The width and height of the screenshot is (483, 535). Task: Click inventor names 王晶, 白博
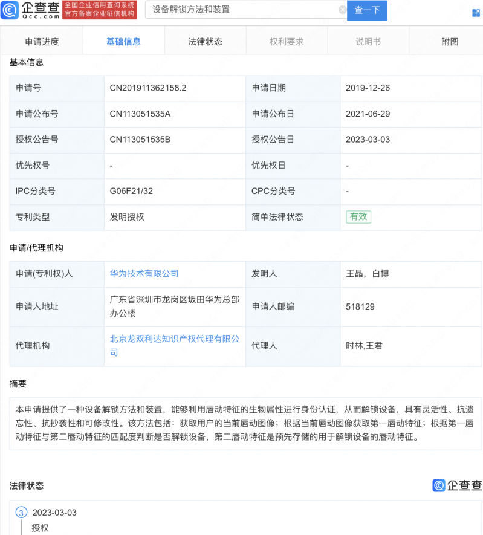[368, 274]
